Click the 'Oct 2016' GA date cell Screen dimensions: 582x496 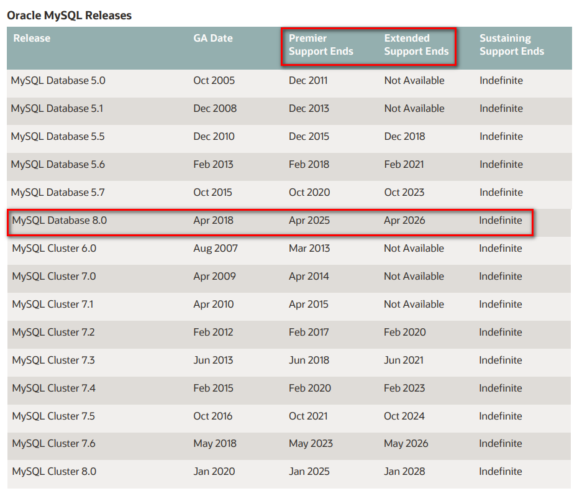tap(213, 416)
